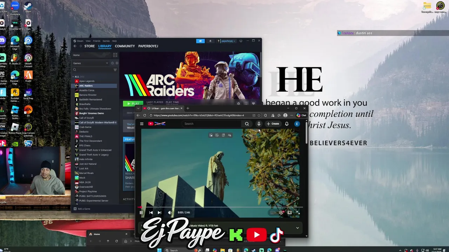Open the YouTube hamburger guide menu
The height and width of the screenshot is (252, 449).
coord(142,124)
